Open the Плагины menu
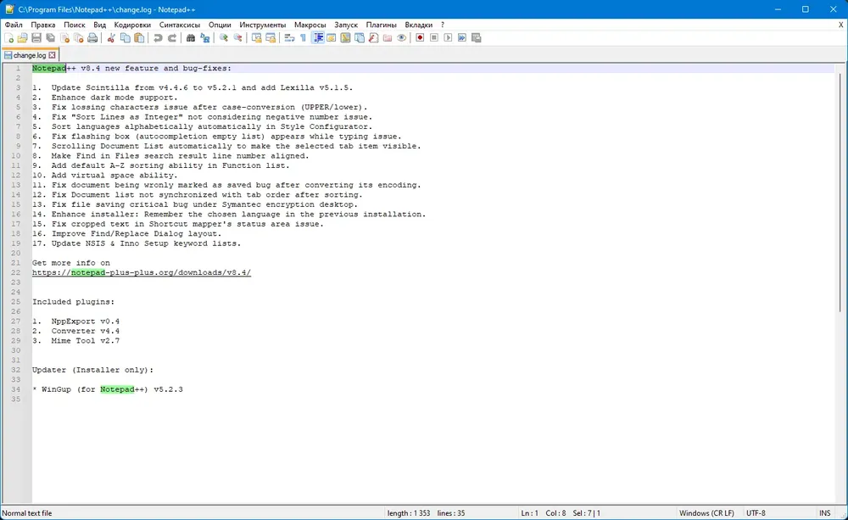This screenshot has height=520, width=848. click(x=382, y=25)
